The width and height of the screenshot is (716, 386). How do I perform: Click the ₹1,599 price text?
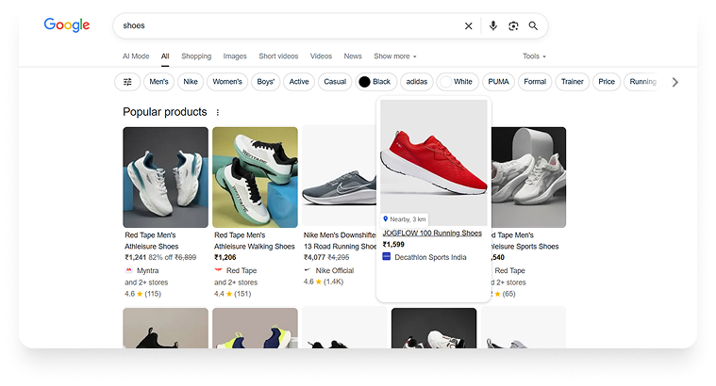coord(393,244)
